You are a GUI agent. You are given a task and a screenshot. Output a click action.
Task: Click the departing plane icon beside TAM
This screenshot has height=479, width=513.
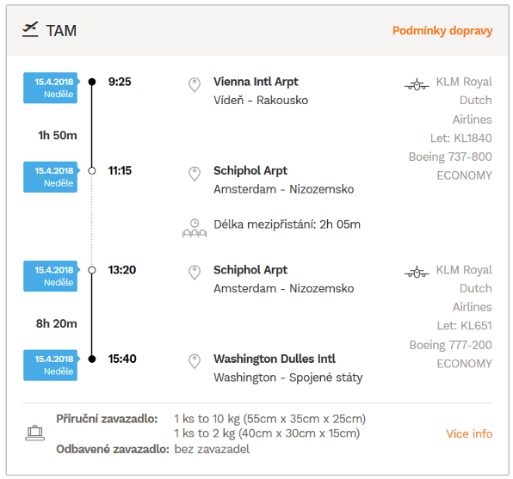[30, 29]
